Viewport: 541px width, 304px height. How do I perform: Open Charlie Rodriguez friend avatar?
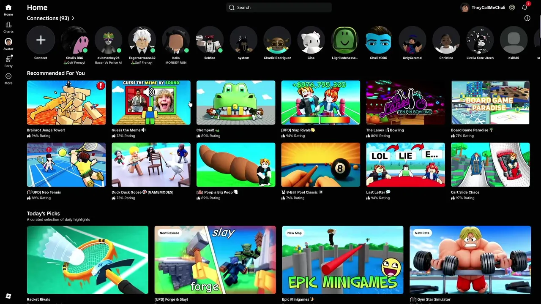[277, 40]
